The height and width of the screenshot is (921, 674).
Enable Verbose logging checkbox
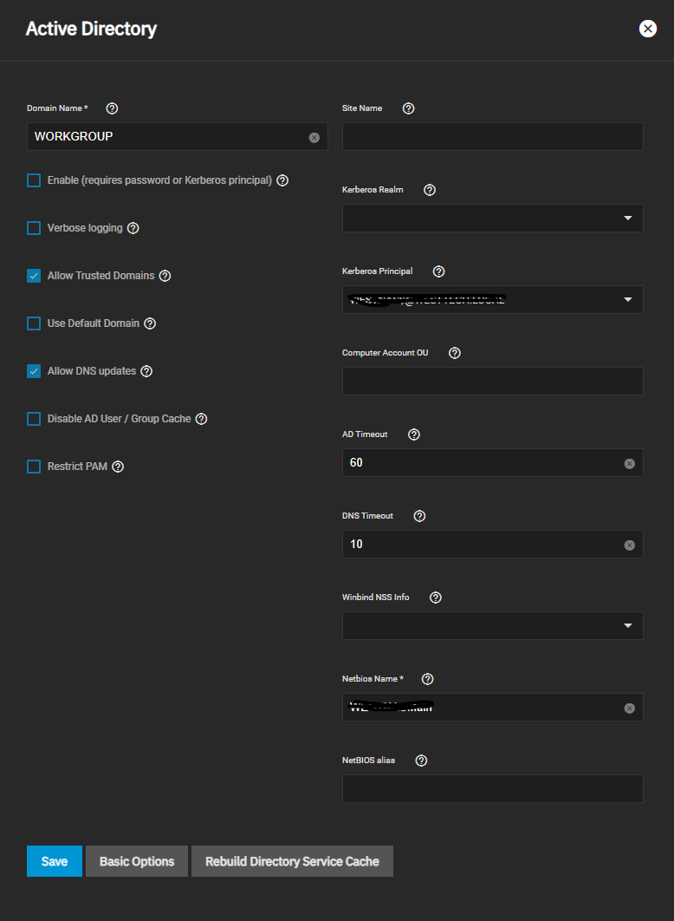(34, 228)
